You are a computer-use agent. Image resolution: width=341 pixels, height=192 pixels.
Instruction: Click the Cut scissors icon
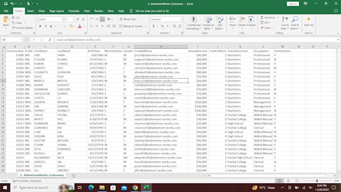pyautogui.click(x=13, y=18)
